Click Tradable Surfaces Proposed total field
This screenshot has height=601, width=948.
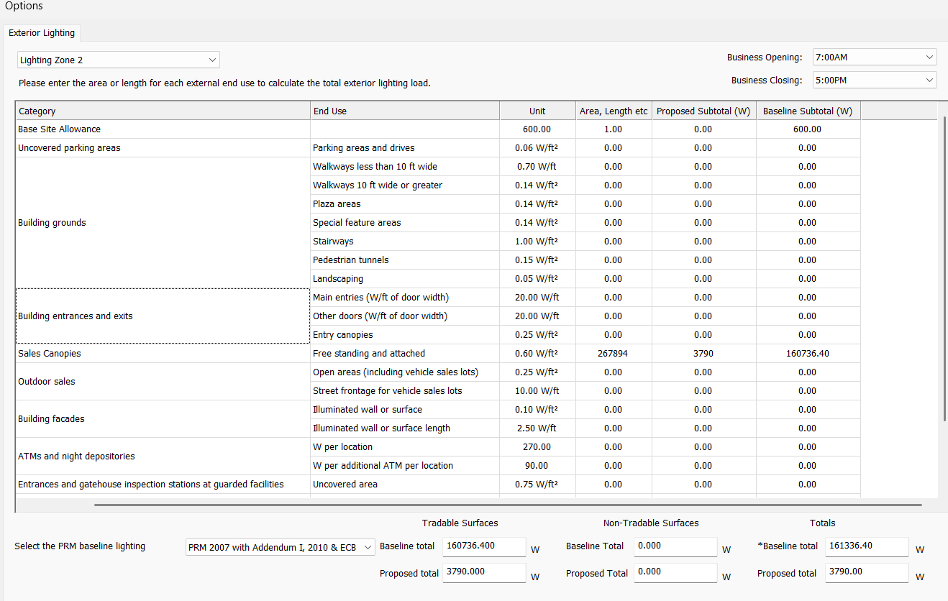[x=483, y=572]
